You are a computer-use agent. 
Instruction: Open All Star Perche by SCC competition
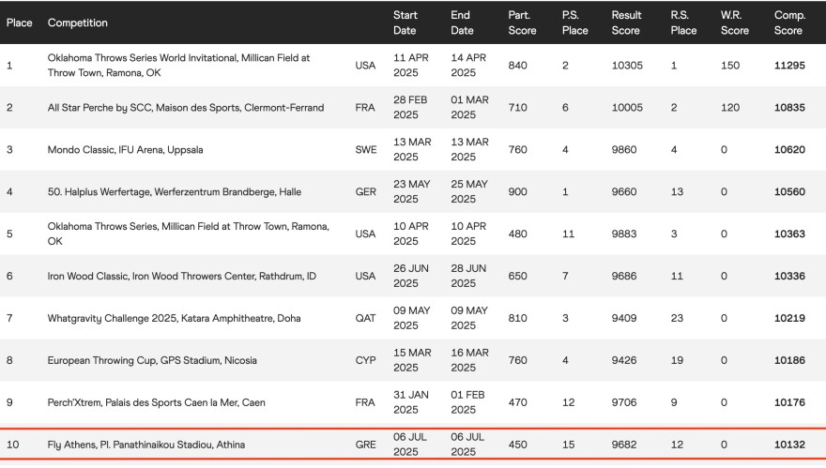(x=186, y=108)
